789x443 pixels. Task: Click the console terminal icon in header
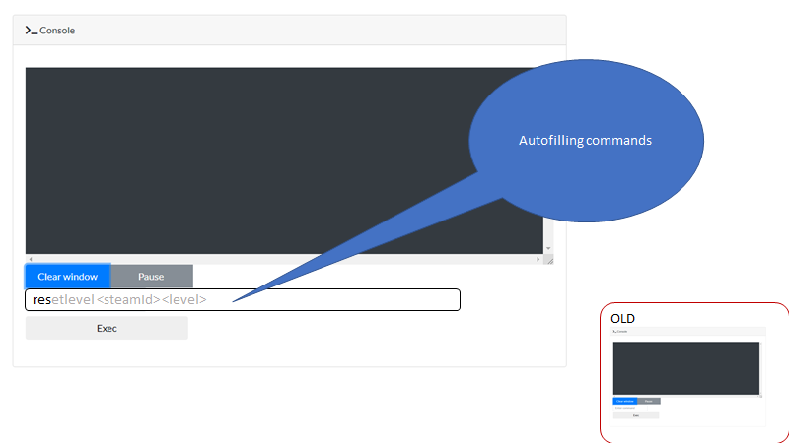32,31
